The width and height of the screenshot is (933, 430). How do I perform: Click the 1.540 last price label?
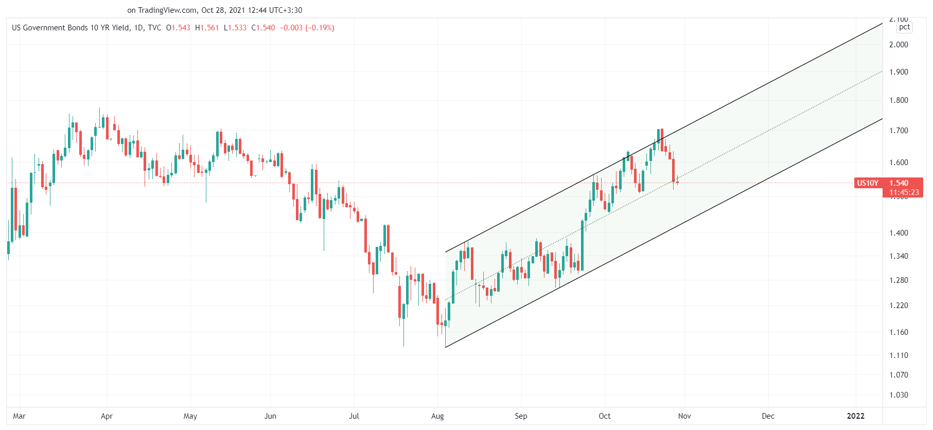899,183
